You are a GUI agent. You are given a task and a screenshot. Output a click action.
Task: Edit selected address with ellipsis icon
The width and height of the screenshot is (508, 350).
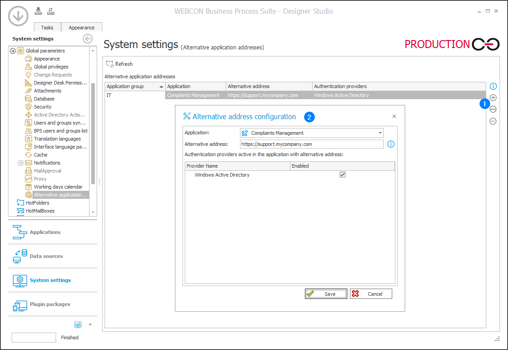point(493,109)
